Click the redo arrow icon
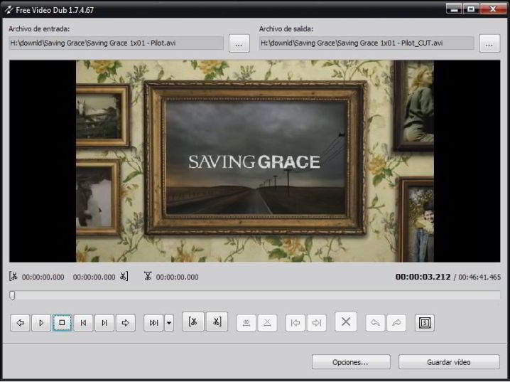Viewport: 510px width, 382px height. coord(396,323)
